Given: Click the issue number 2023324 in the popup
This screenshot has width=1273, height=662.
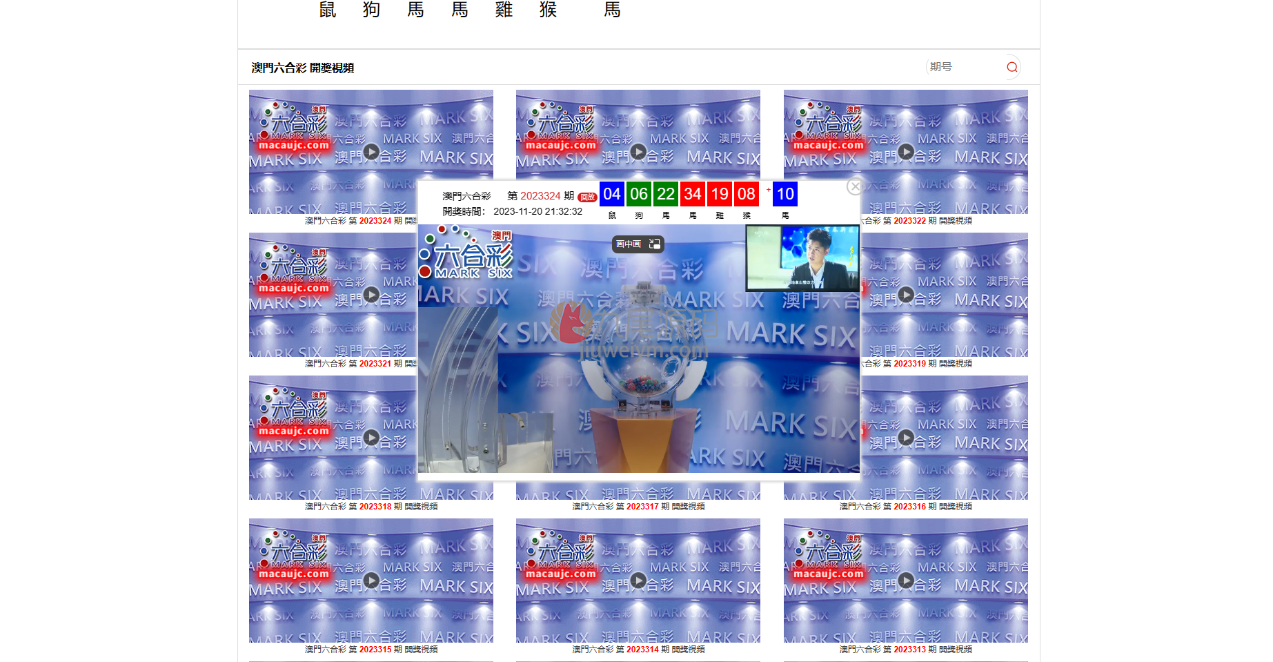Looking at the screenshot, I should [x=540, y=196].
